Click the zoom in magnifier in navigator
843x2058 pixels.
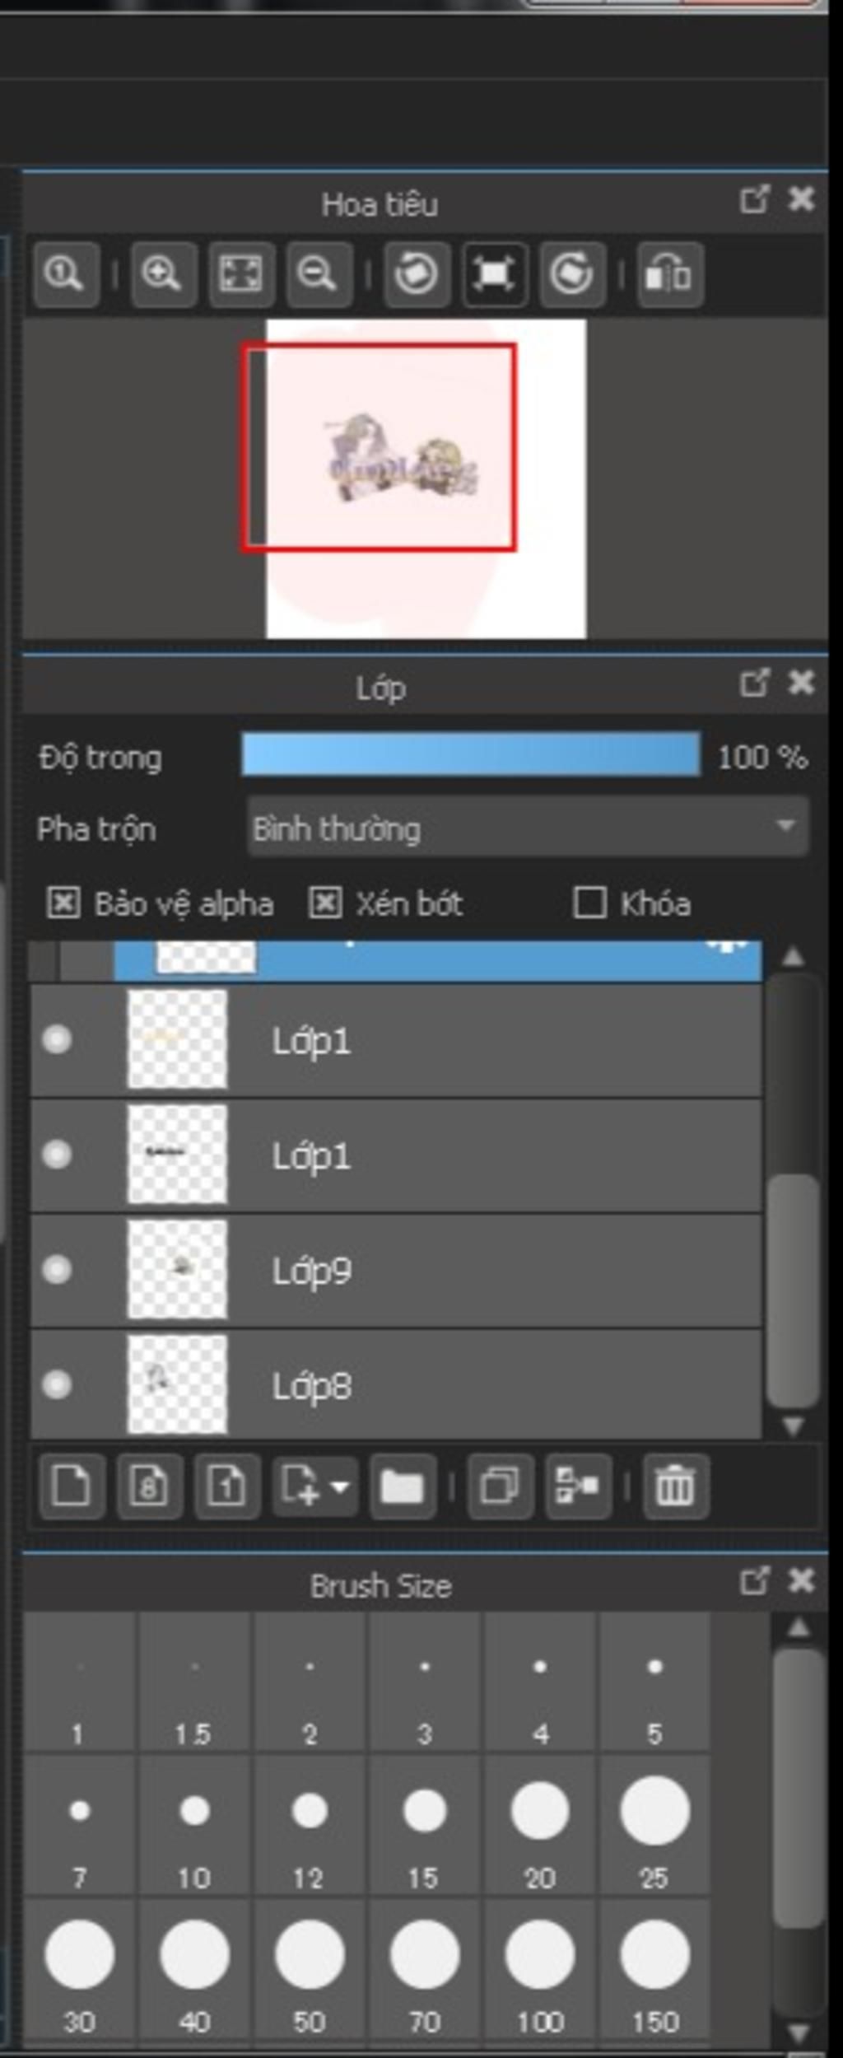(x=161, y=274)
